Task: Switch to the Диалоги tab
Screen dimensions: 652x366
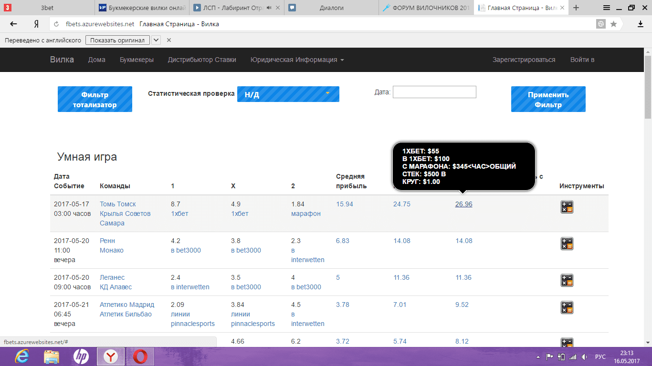Action: (x=331, y=8)
